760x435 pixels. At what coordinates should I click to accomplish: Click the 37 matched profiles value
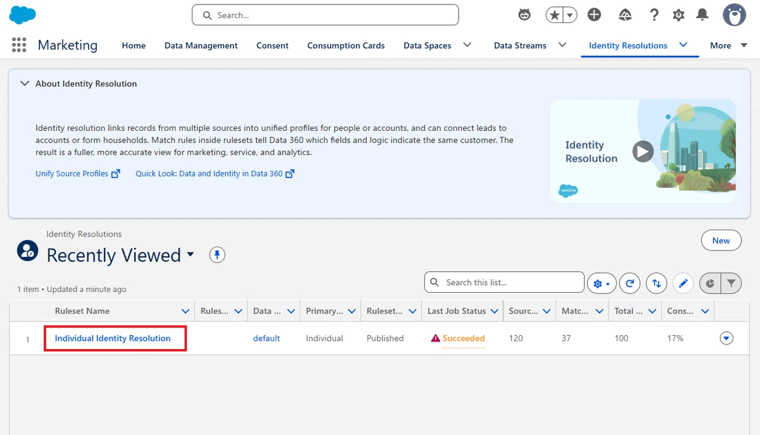[x=566, y=338]
